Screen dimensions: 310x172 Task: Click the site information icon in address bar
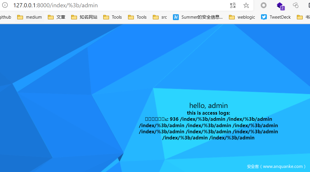point(5,5)
